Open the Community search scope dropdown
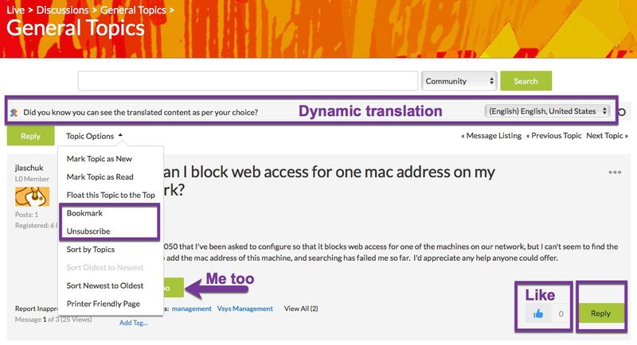637x345 pixels. point(459,81)
